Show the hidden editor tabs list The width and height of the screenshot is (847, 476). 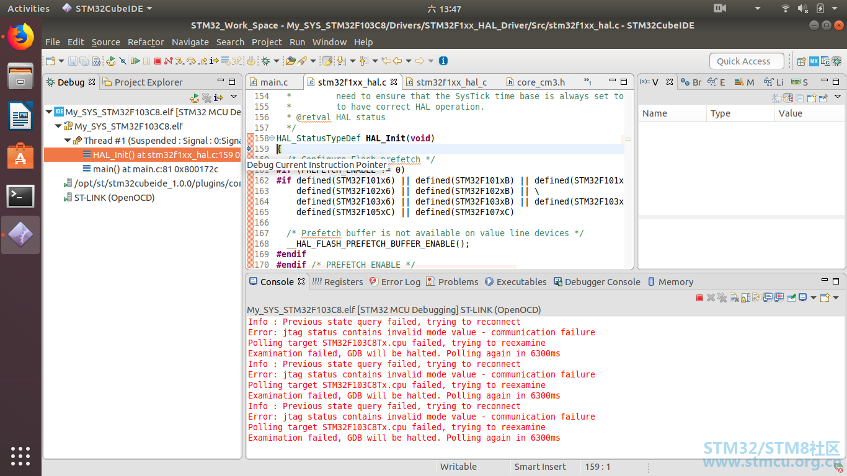587,82
